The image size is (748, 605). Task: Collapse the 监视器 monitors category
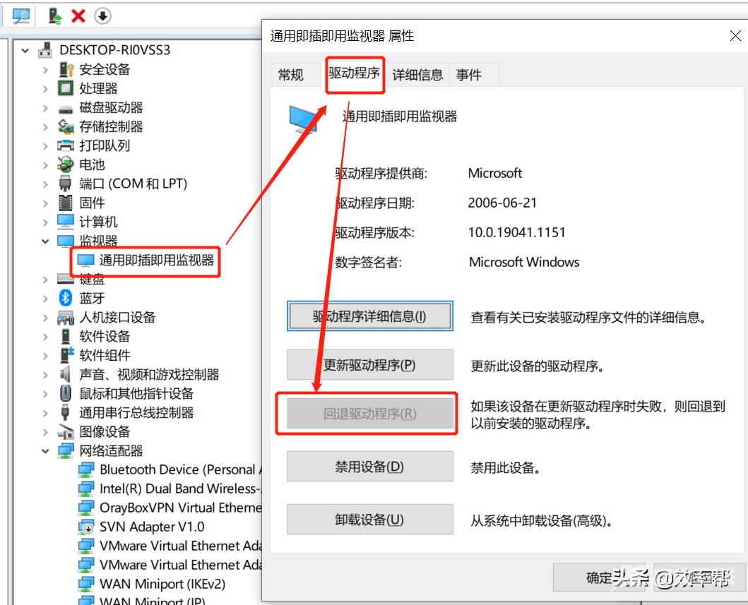[x=45, y=241]
